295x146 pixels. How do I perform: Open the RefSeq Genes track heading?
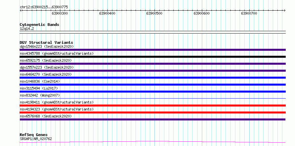(34, 135)
